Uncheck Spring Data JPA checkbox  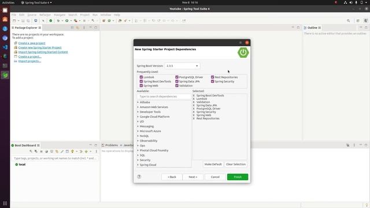[177, 81]
